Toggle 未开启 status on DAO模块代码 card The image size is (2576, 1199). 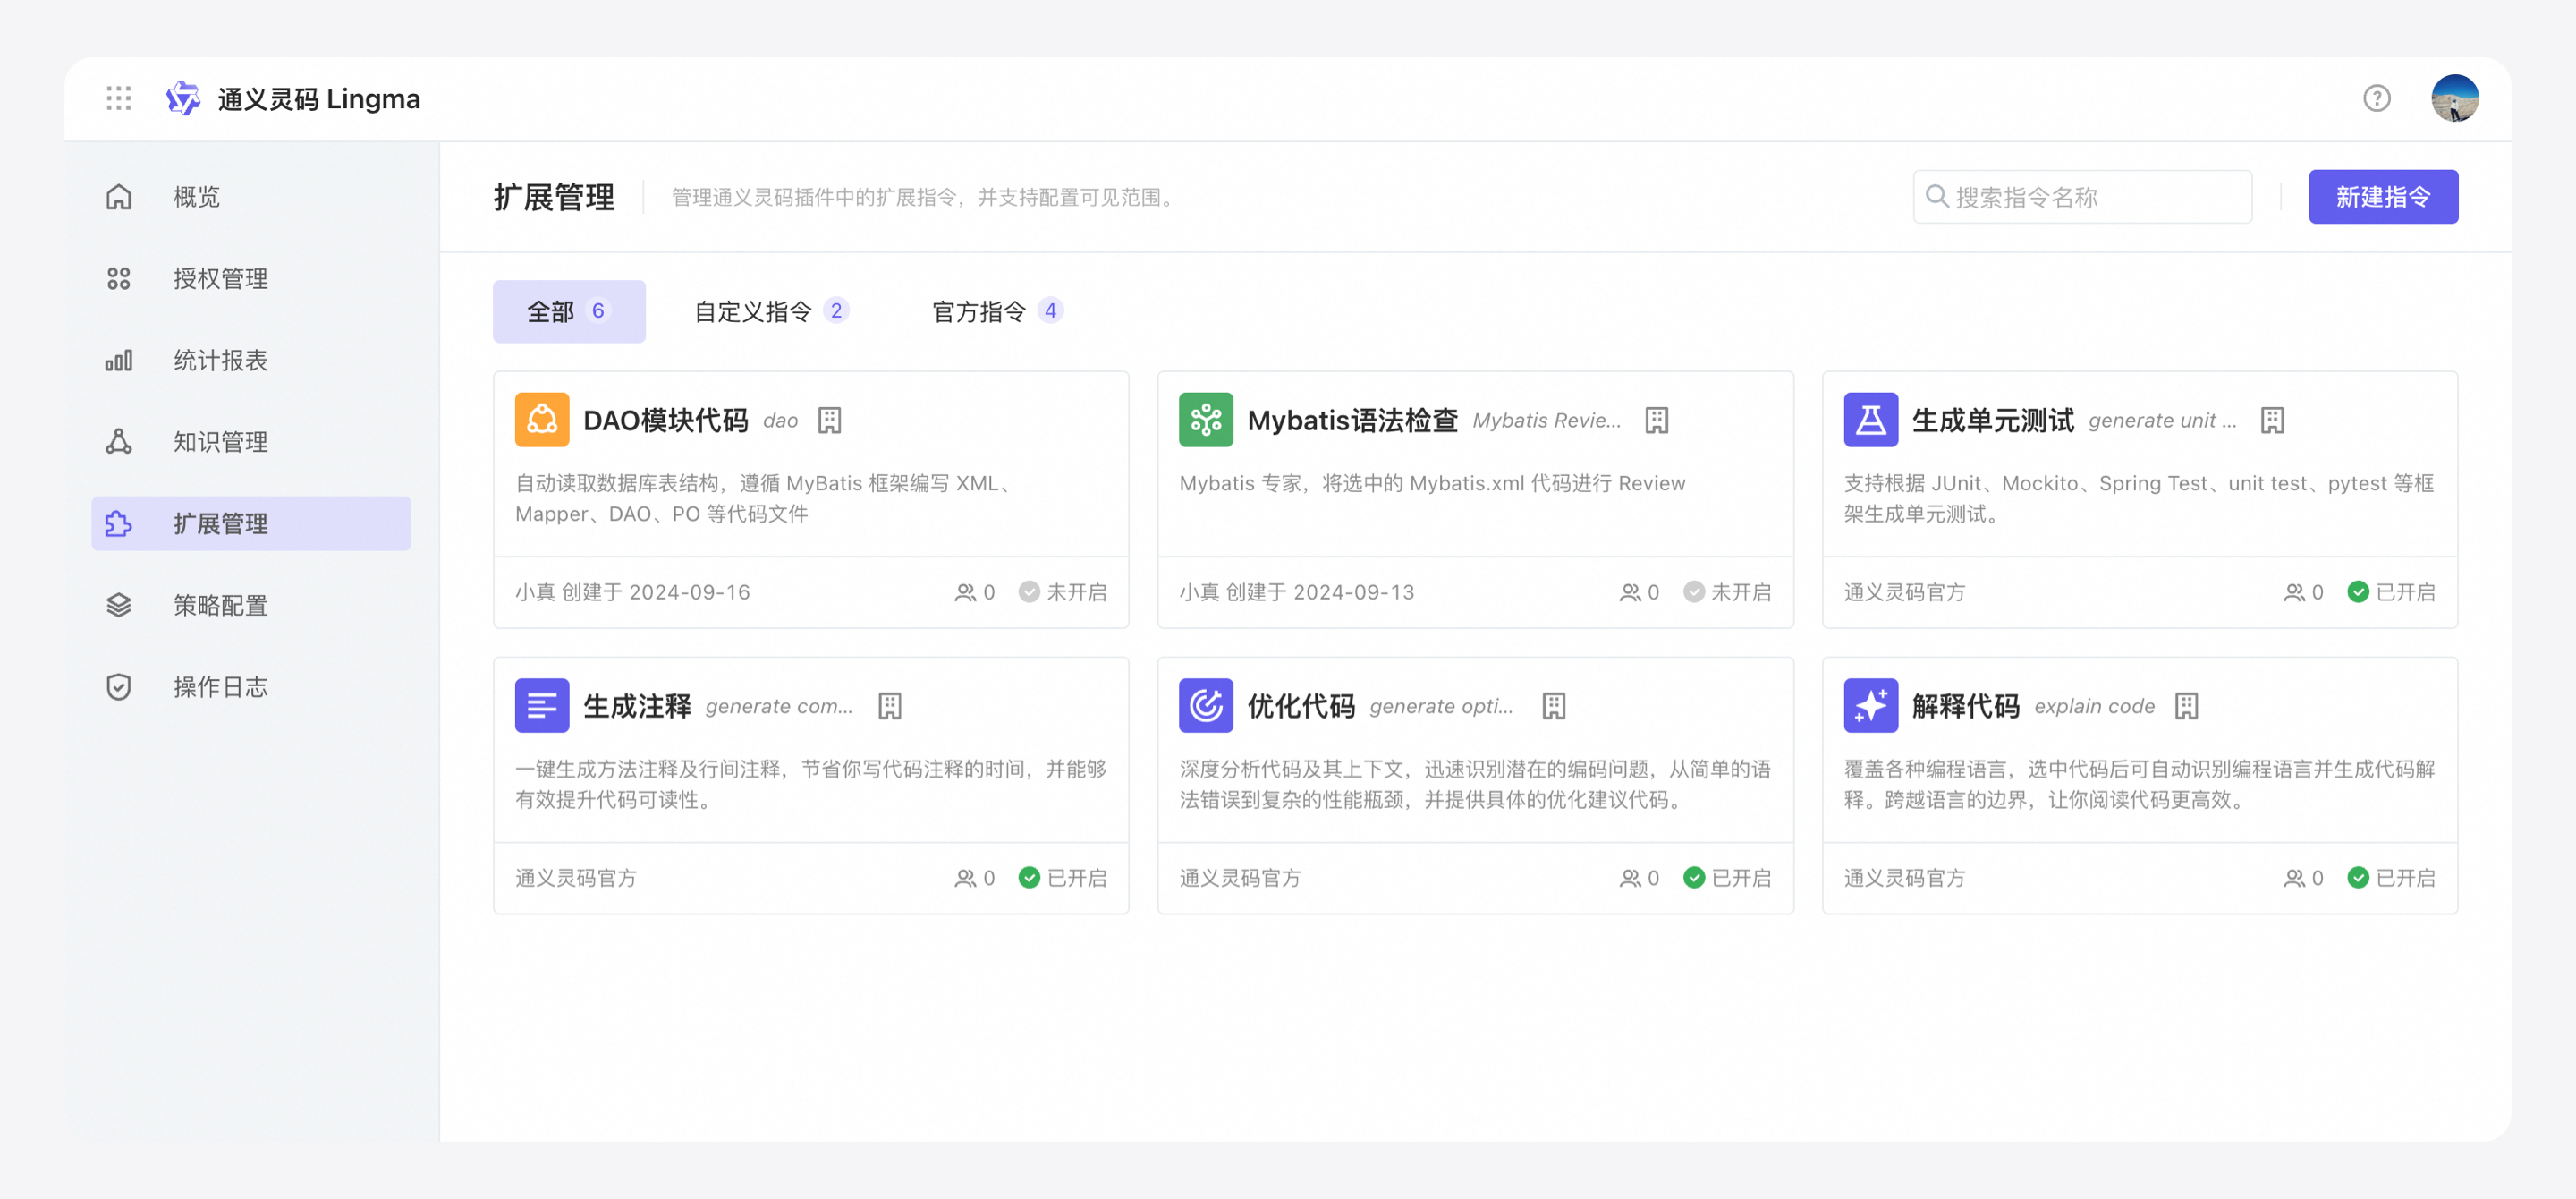click(x=1062, y=592)
